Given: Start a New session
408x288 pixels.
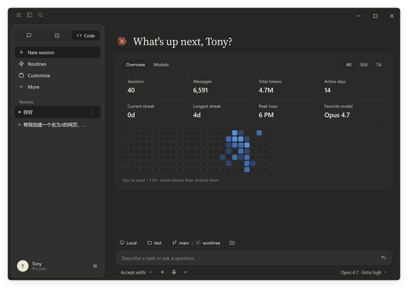Looking at the screenshot, I should (x=57, y=52).
